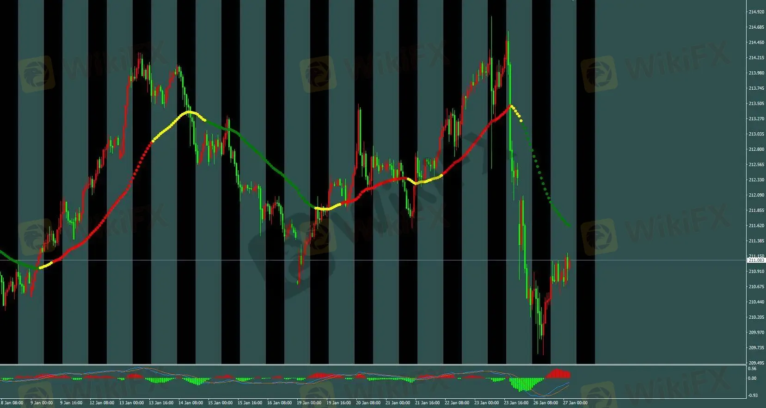766x408 pixels.
Task: Click the 0.56 indicator scale value
Action: click(x=753, y=369)
